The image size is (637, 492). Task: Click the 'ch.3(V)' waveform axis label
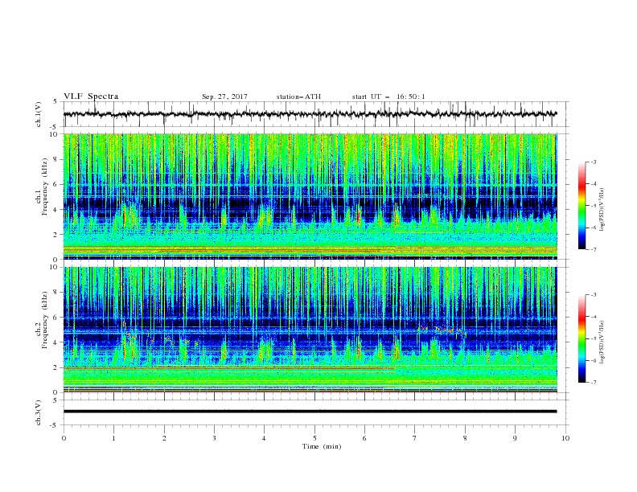[39, 412]
